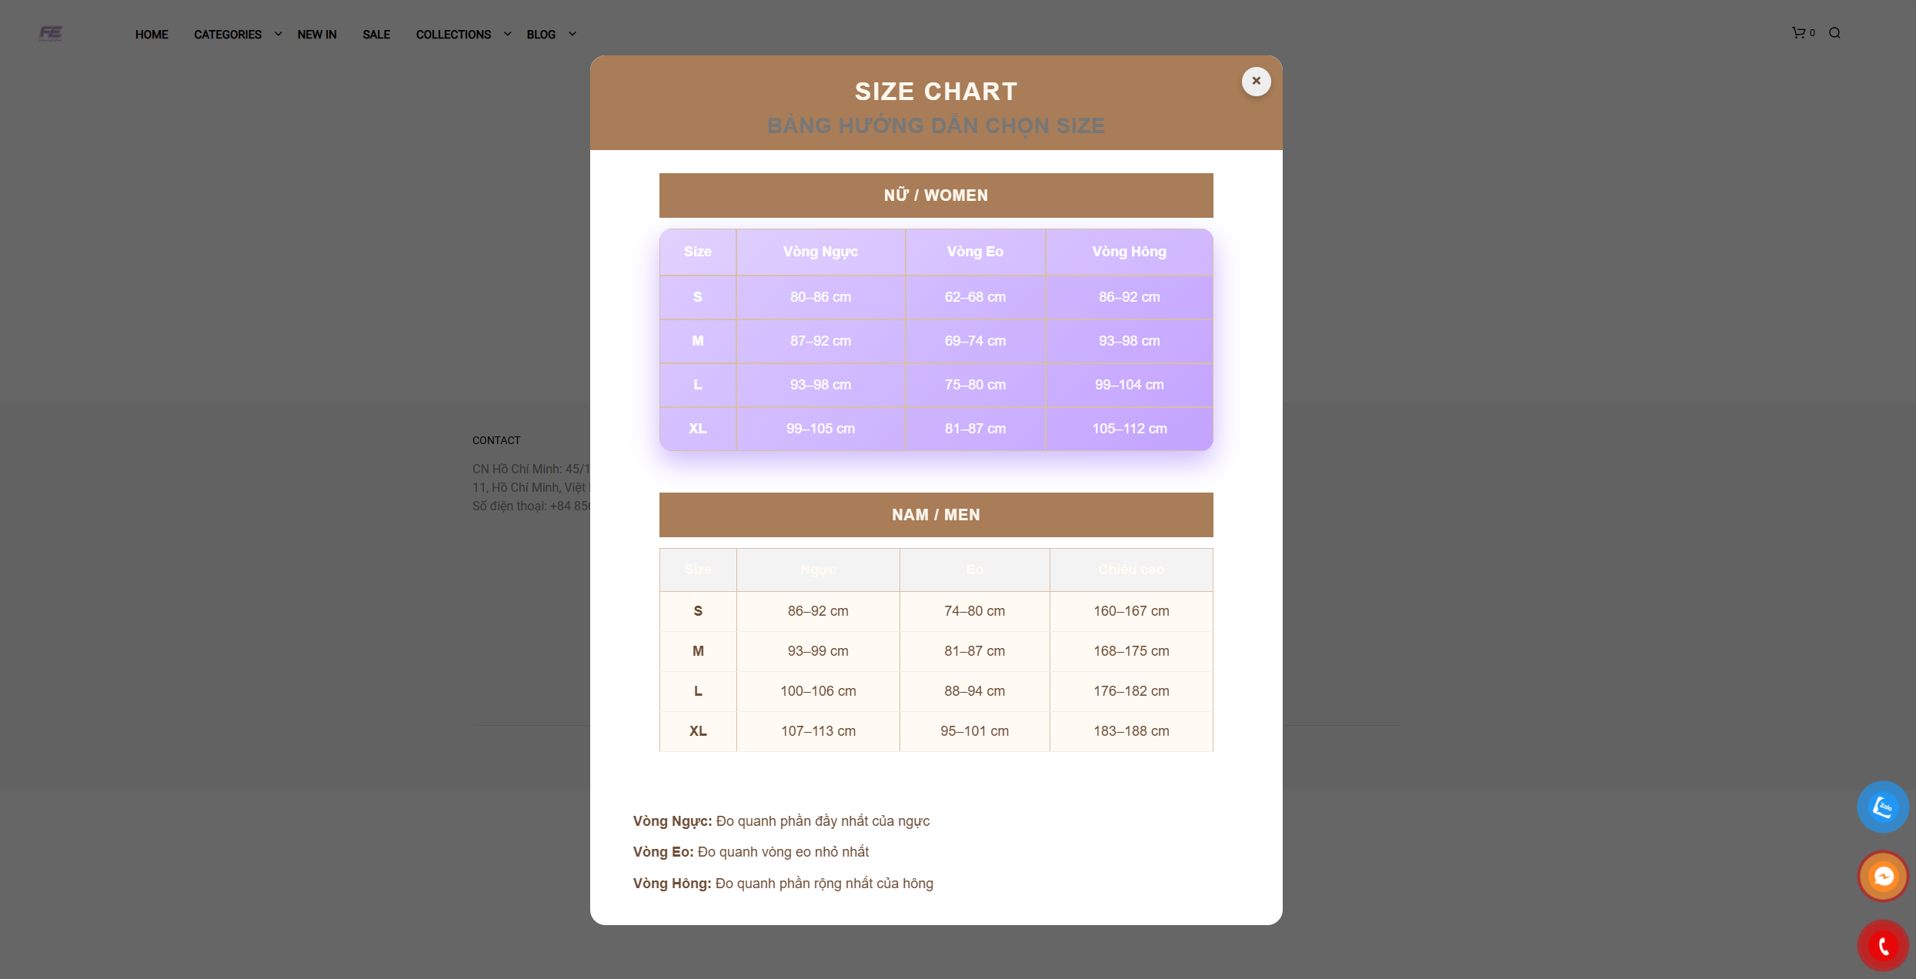Expand the Categories dropdown arrow

(278, 34)
